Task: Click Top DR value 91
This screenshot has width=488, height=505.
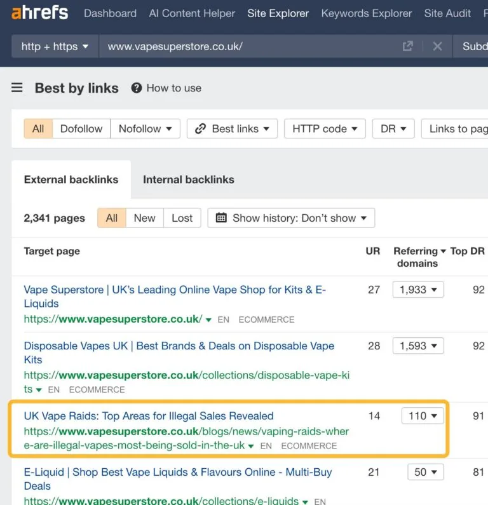Action: 478,416
